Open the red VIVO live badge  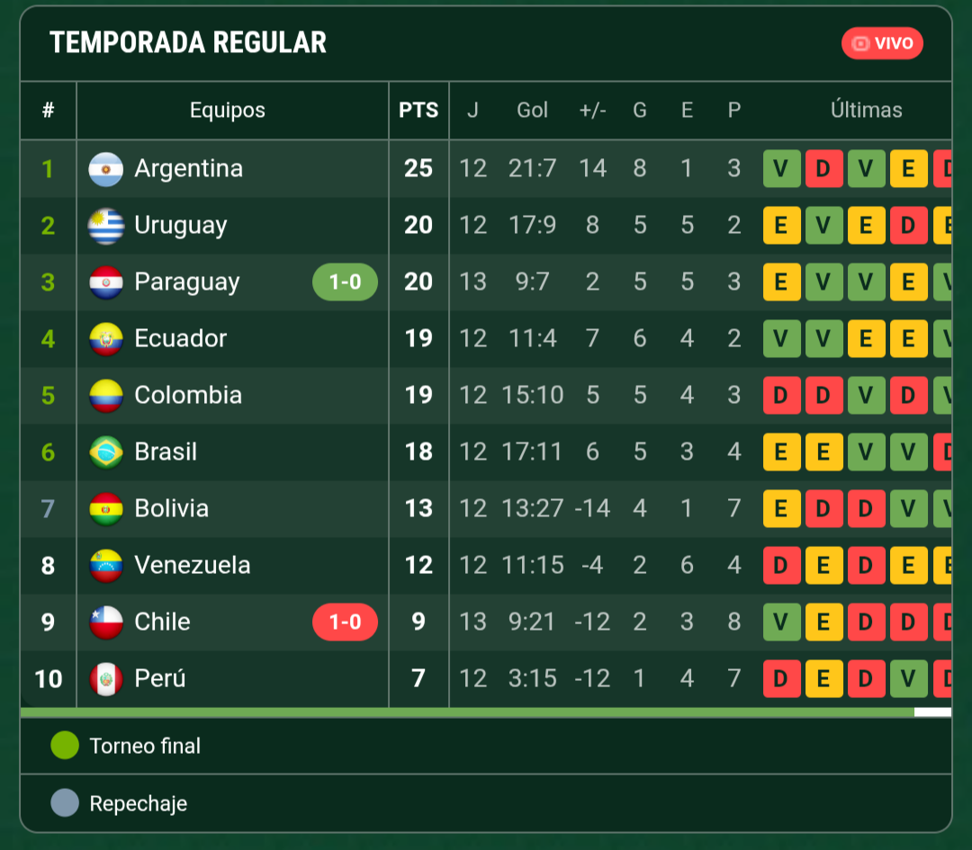click(x=882, y=43)
